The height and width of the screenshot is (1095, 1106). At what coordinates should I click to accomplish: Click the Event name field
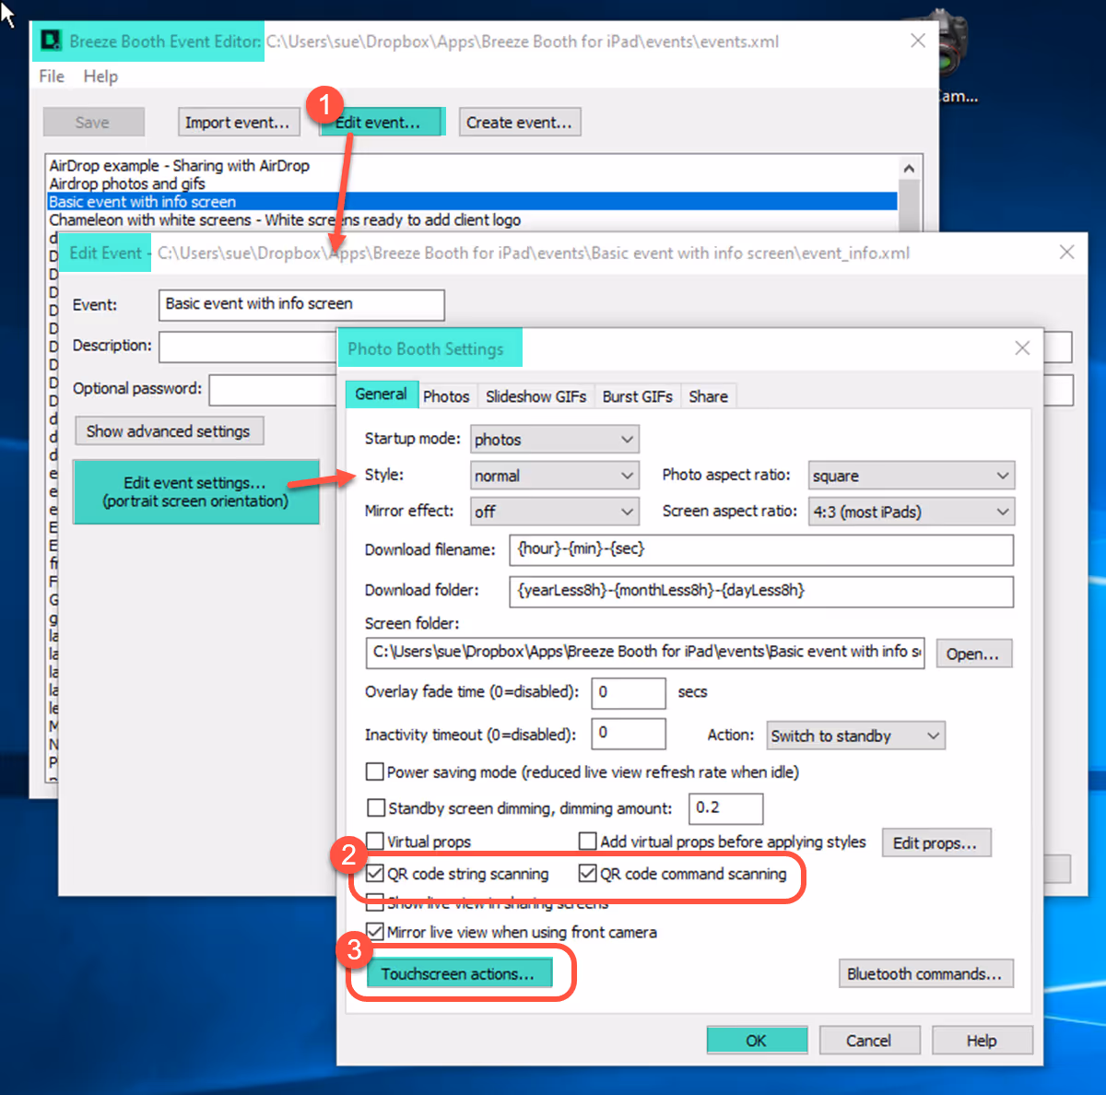pos(301,304)
